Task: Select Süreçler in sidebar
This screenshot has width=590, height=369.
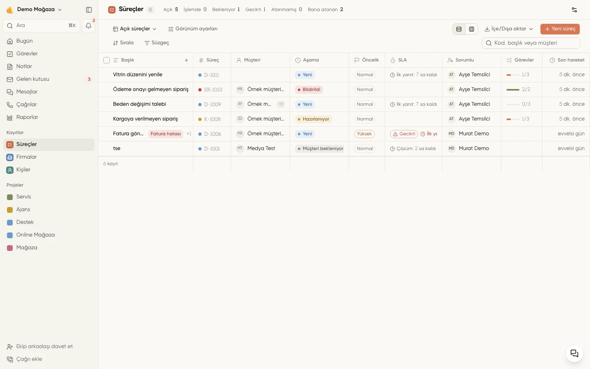Action: tap(49, 144)
